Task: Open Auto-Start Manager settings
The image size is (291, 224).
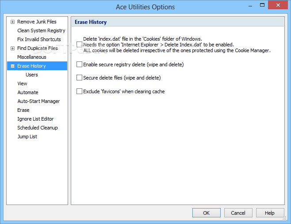Action: (x=38, y=101)
